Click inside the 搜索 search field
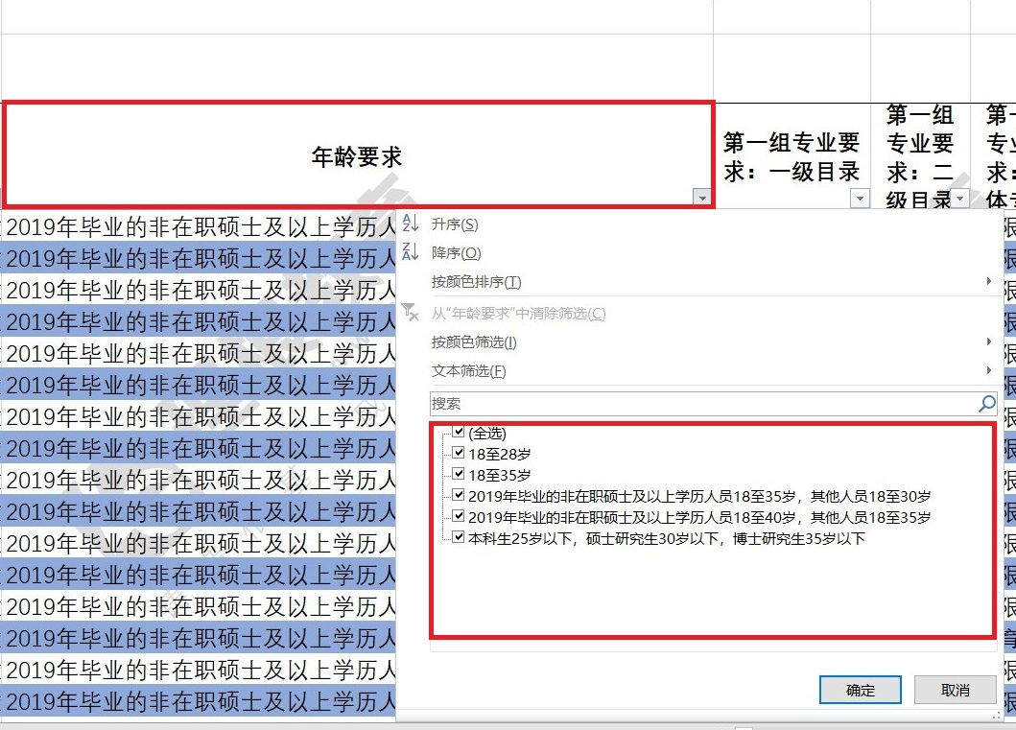1016x730 pixels. pyautogui.click(x=672, y=403)
